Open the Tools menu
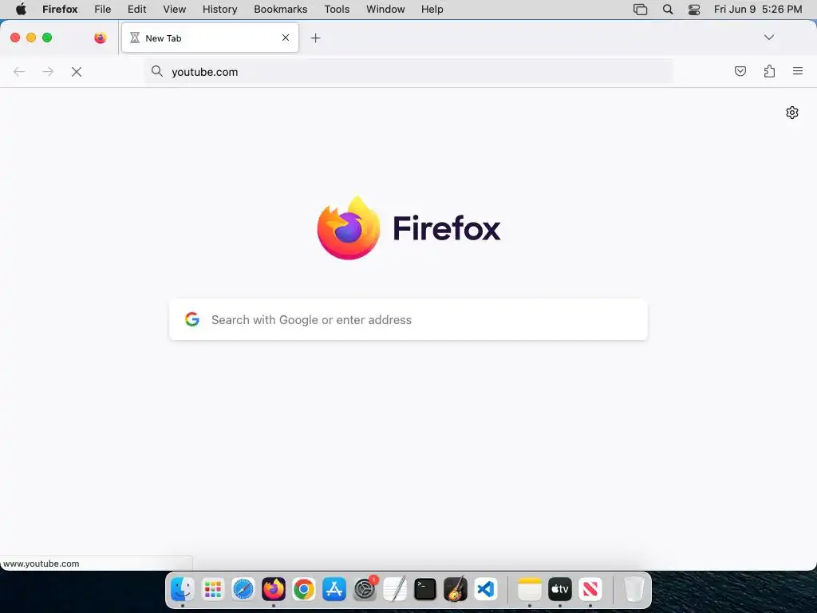Screen dimensions: 817x613 (x=337, y=10)
